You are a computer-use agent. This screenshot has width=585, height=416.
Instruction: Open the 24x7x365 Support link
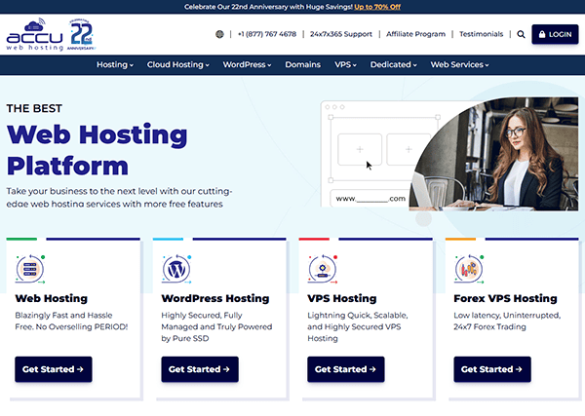341,34
